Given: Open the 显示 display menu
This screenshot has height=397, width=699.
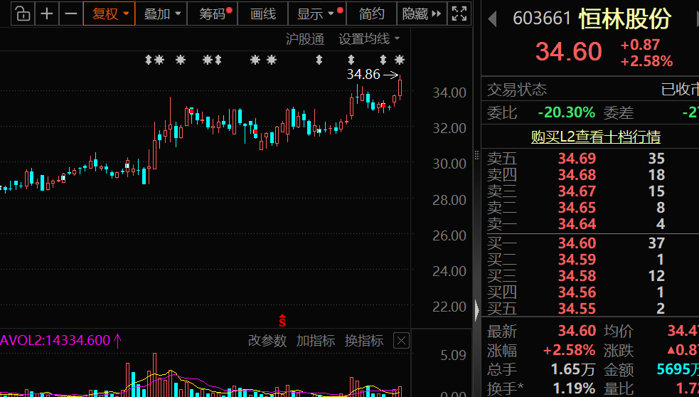Looking at the screenshot, I should (315, 14).
